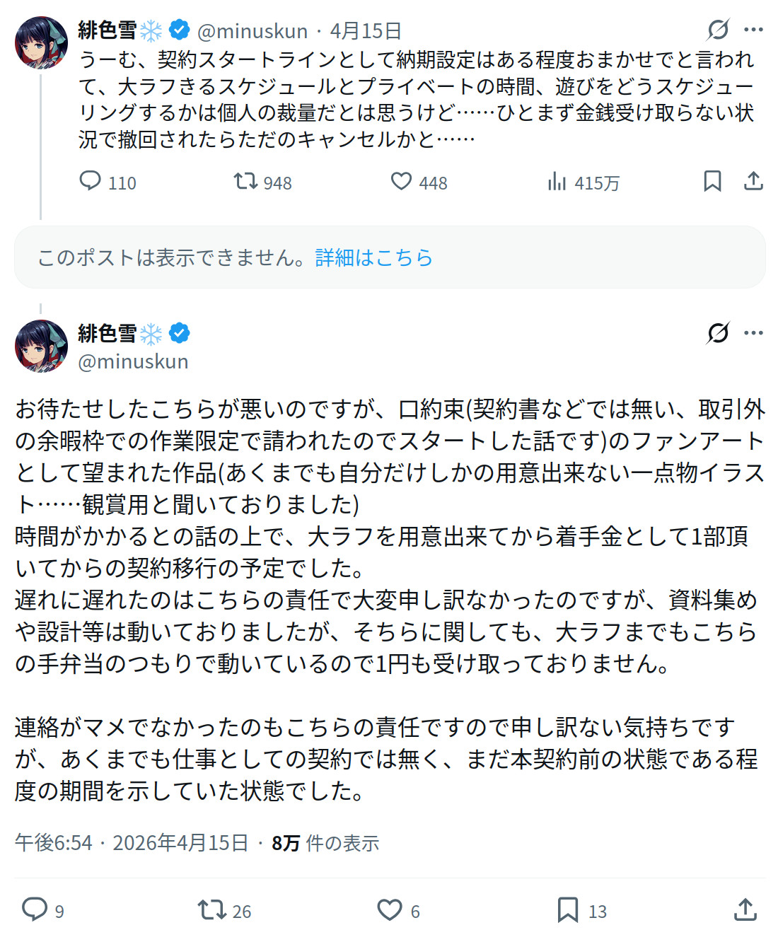Expand more options on the main post

click(x=754, y=332)
